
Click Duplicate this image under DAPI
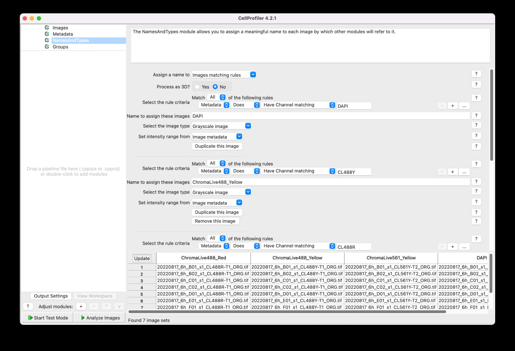coord(217,146)
